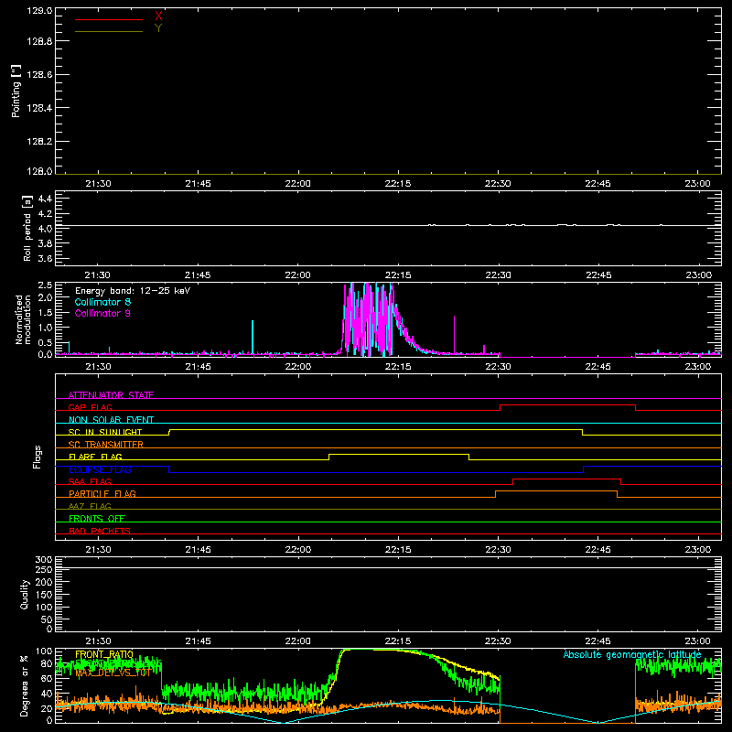Click the tall cyan Collimator 8 spike near 21:53

(x=253, y=336)
